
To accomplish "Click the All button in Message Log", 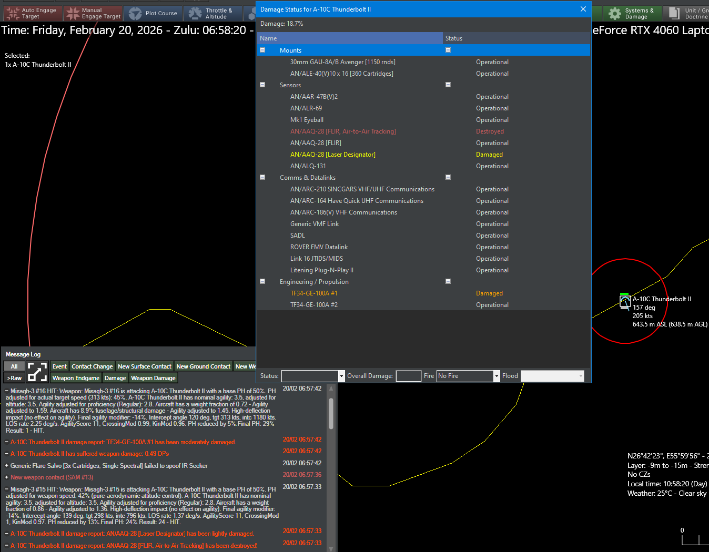I will [14, 366].
